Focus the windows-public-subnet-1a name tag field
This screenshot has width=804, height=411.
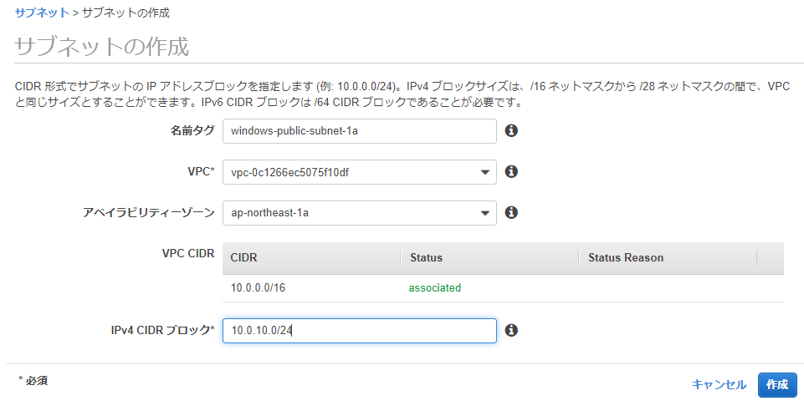click(360, 131)
